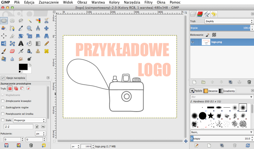The width and height of the screenshot is (254, 149).
Task: Select the Blur/Sharpen drop tool
Action: tap(12, 59)
